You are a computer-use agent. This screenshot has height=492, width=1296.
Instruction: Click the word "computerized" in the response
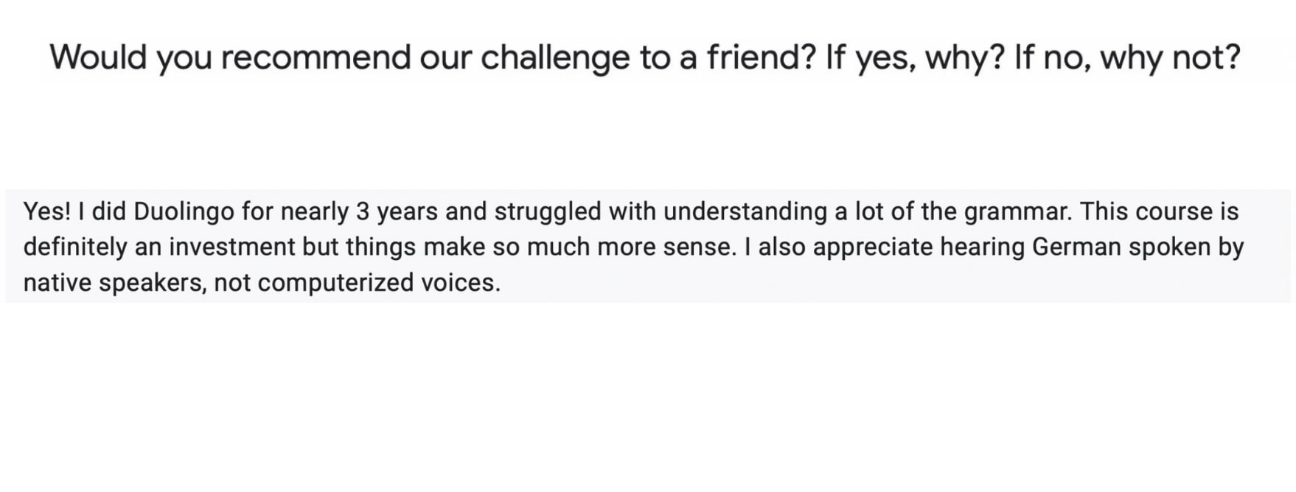tap(335, 282)
